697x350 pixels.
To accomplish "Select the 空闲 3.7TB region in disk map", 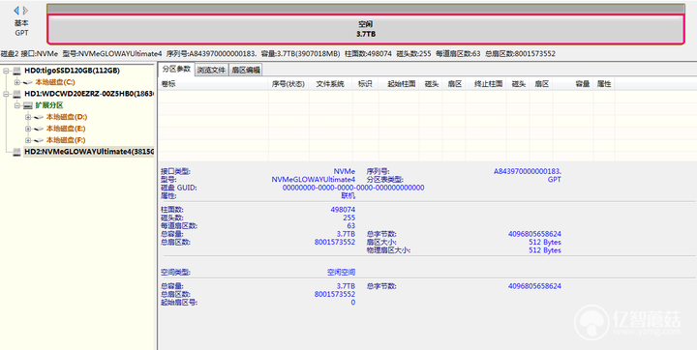I will point(365,29).
